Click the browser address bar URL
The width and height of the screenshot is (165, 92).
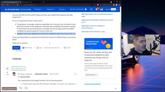point(57,5)
